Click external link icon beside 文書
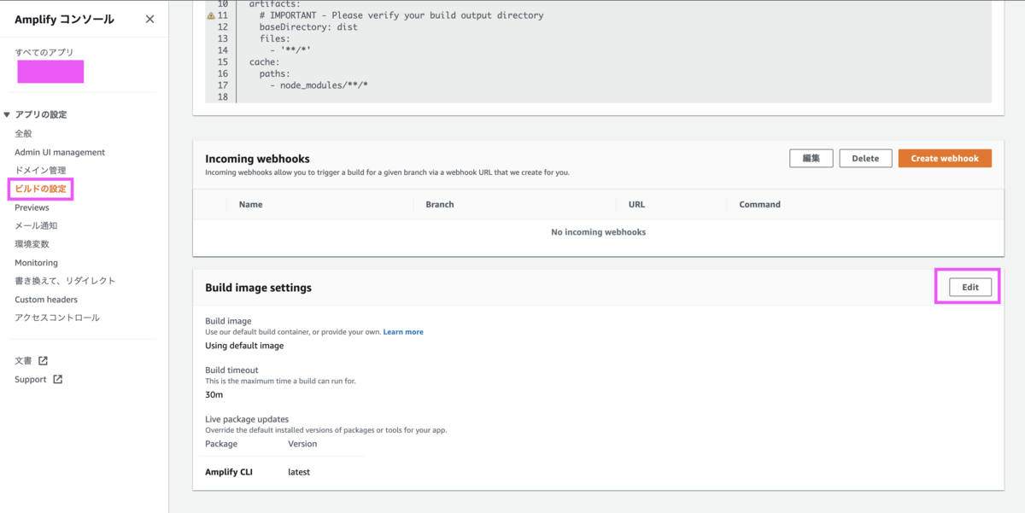 (x=44, y=361)
